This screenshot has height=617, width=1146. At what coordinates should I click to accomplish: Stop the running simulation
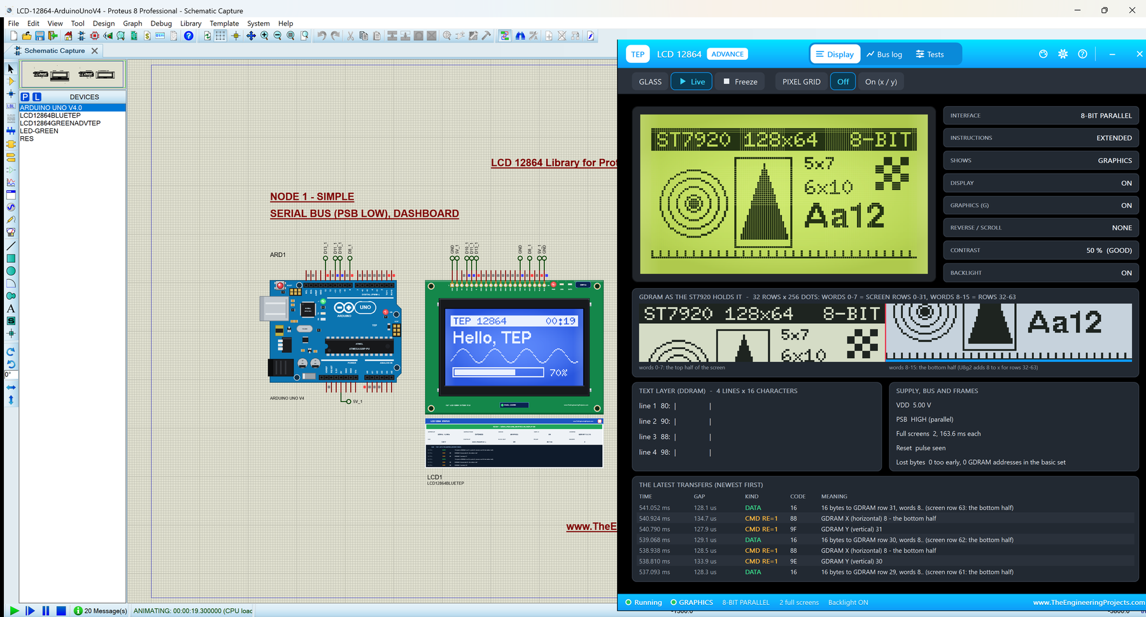tap(61, 611)
